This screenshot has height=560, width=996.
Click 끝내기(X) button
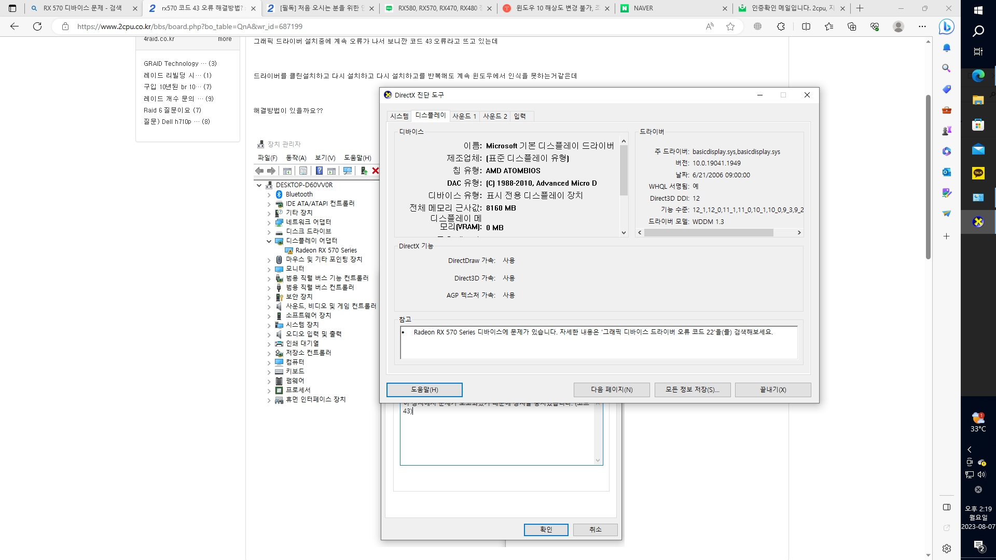pos(773,390)
